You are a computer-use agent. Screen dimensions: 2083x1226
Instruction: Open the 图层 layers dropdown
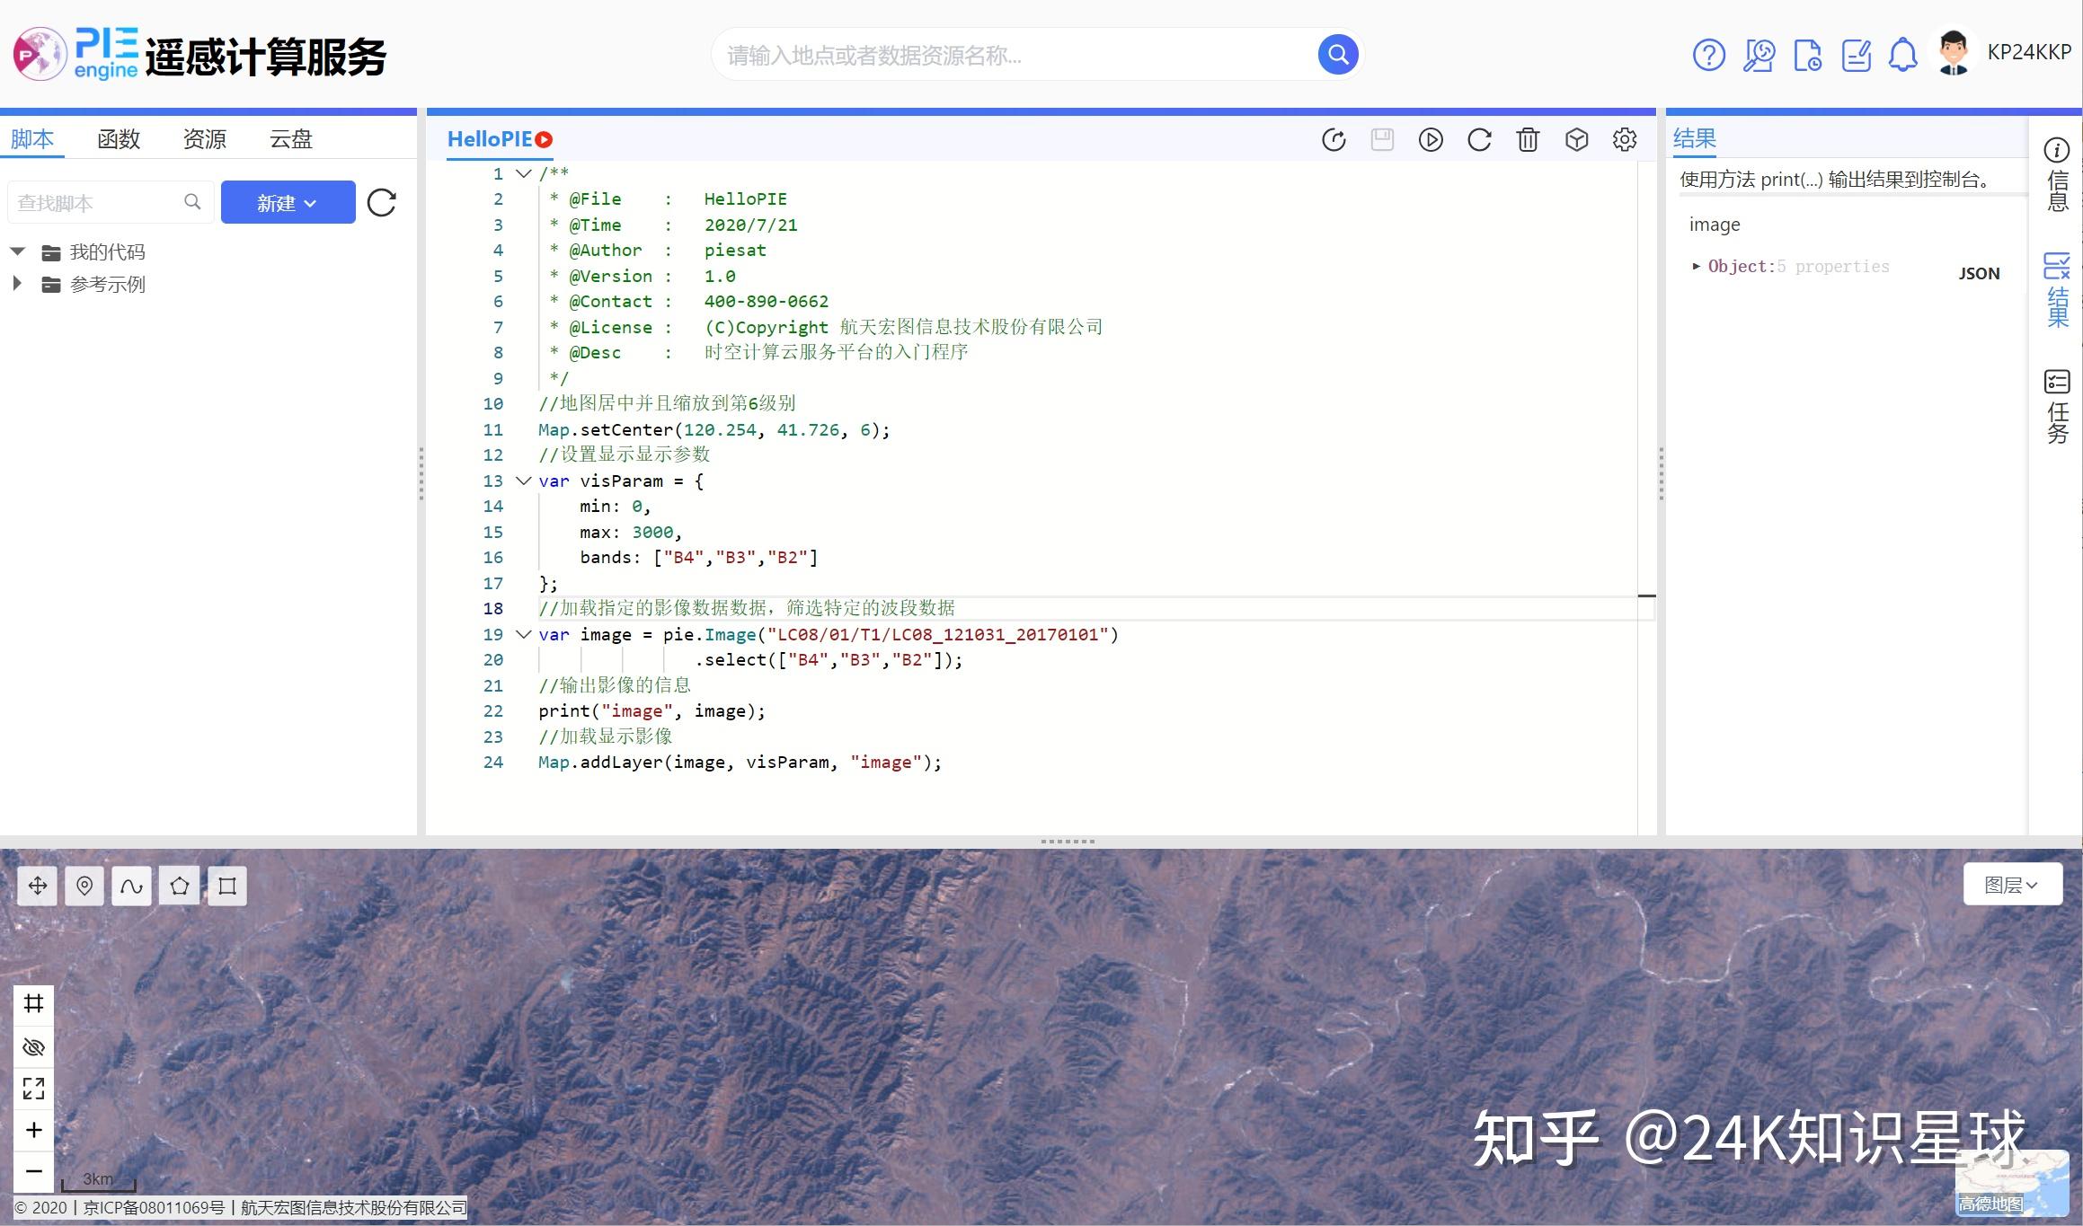(2011, 886)
